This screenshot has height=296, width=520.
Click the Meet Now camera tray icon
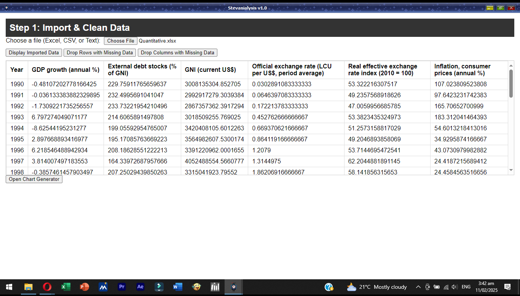427,287
